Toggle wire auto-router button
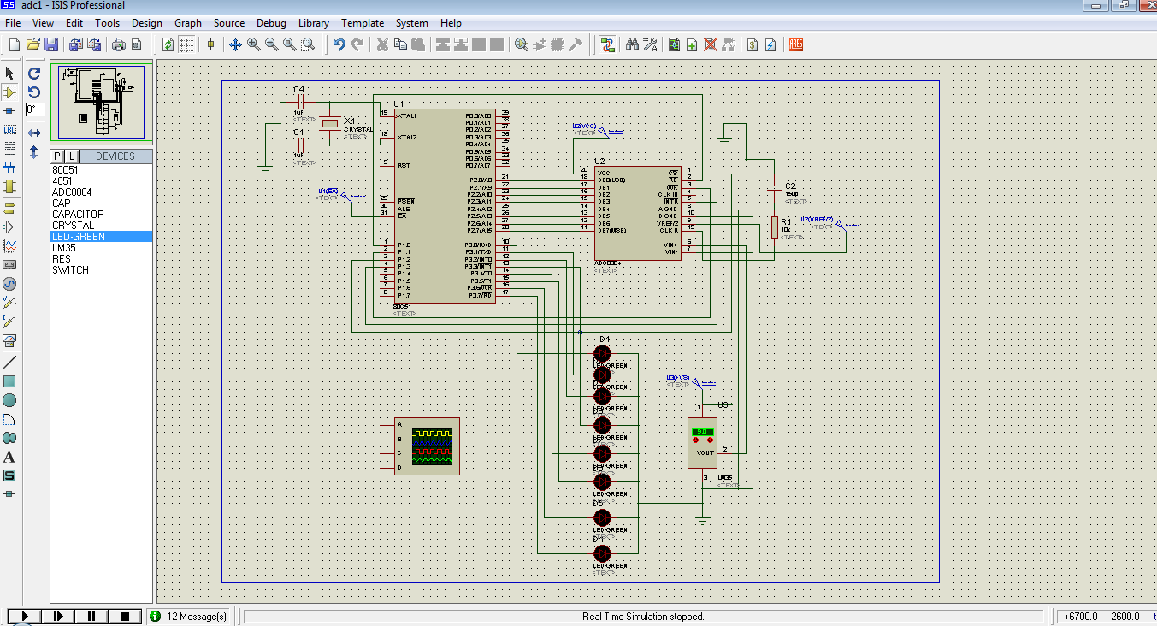The height and width of the screenshot is (626, 1157). pos(607,44)
